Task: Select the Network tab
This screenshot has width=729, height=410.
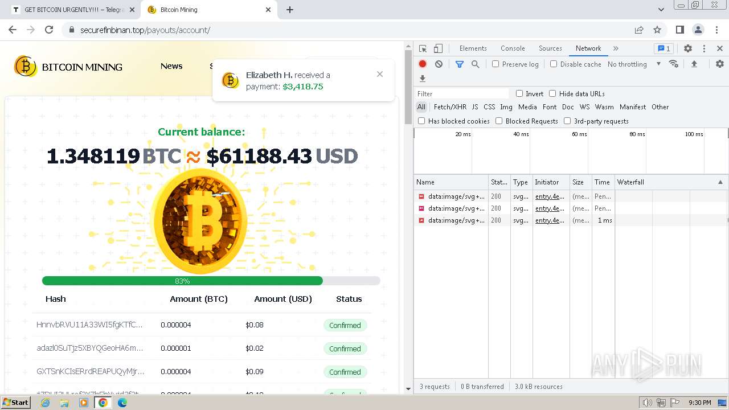Action: point(588,48)
